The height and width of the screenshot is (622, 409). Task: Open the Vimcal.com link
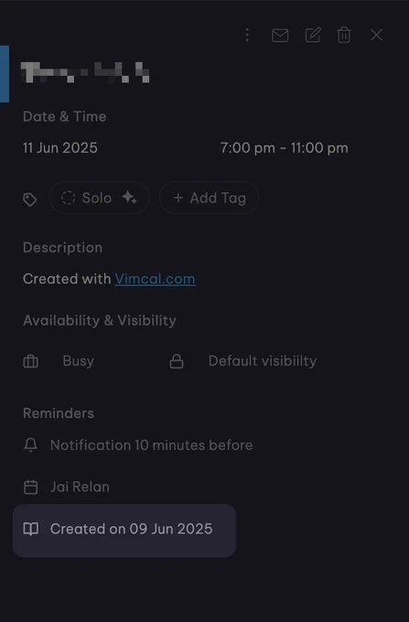(156, 279)
